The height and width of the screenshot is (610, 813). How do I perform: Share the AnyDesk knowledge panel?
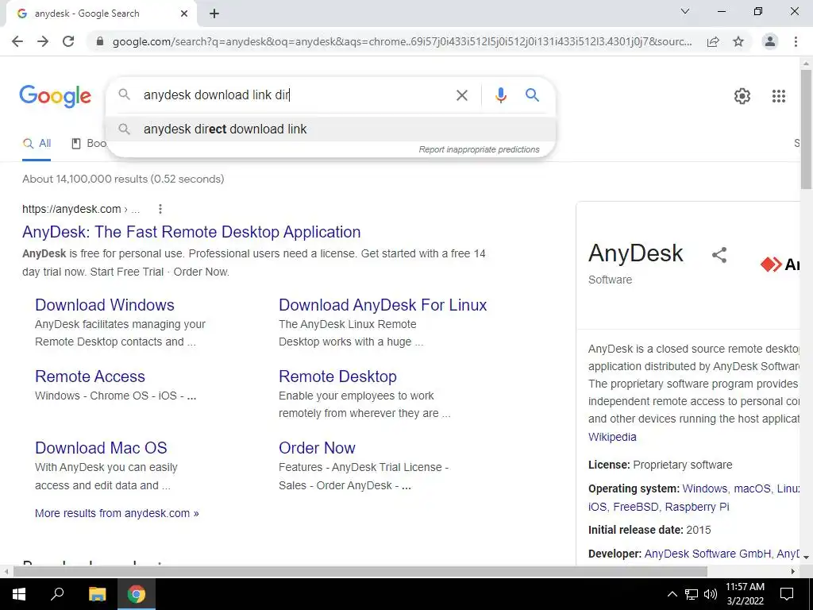(719, 255)
